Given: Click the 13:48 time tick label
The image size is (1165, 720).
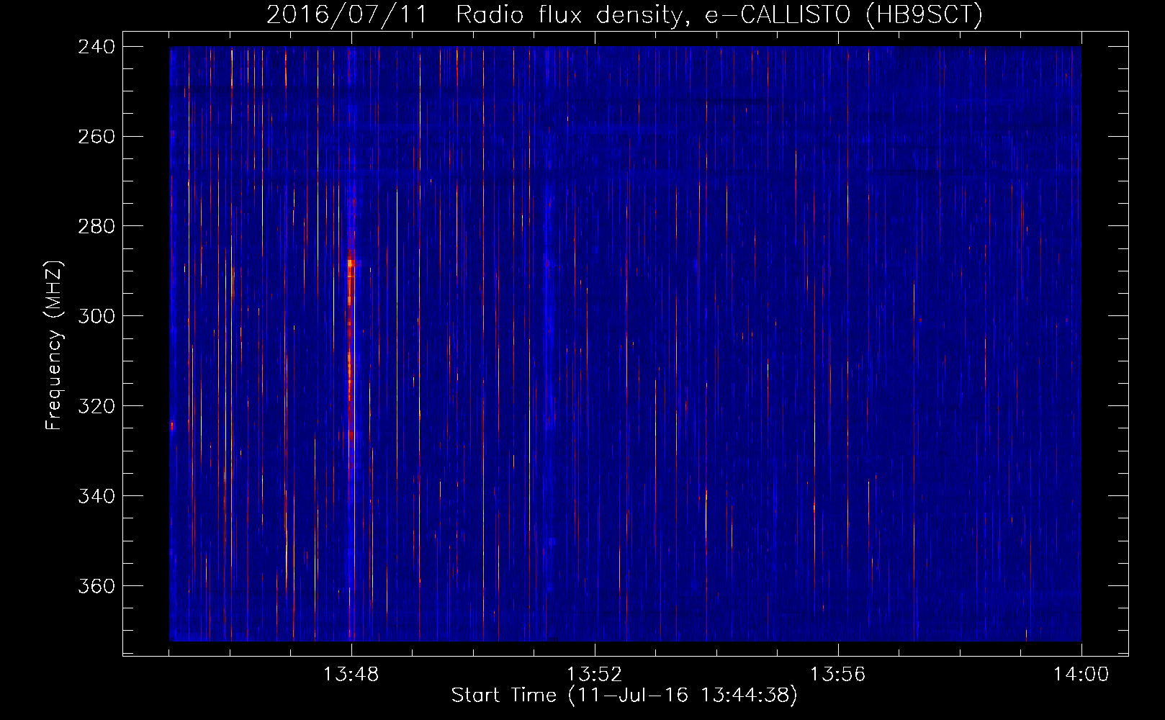Looking at the screenshot, I should click(351, 674).
